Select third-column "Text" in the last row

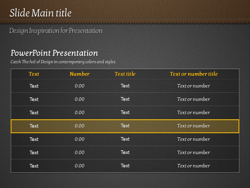click(125, 166)
